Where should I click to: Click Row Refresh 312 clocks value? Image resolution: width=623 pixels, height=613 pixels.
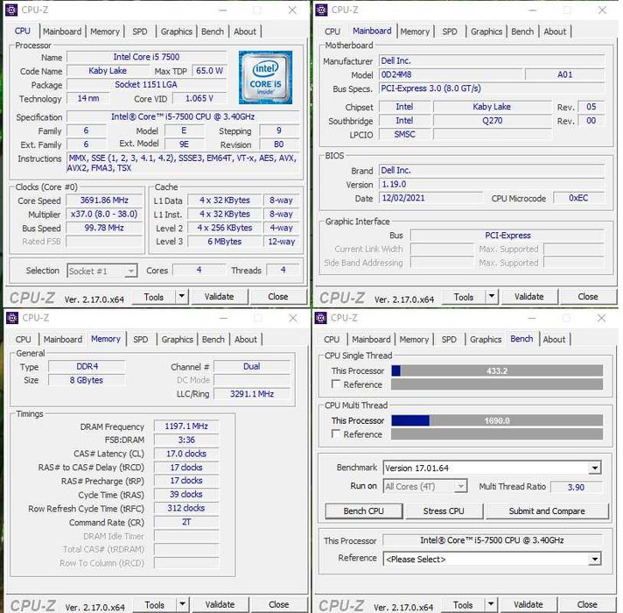[186, 508]
